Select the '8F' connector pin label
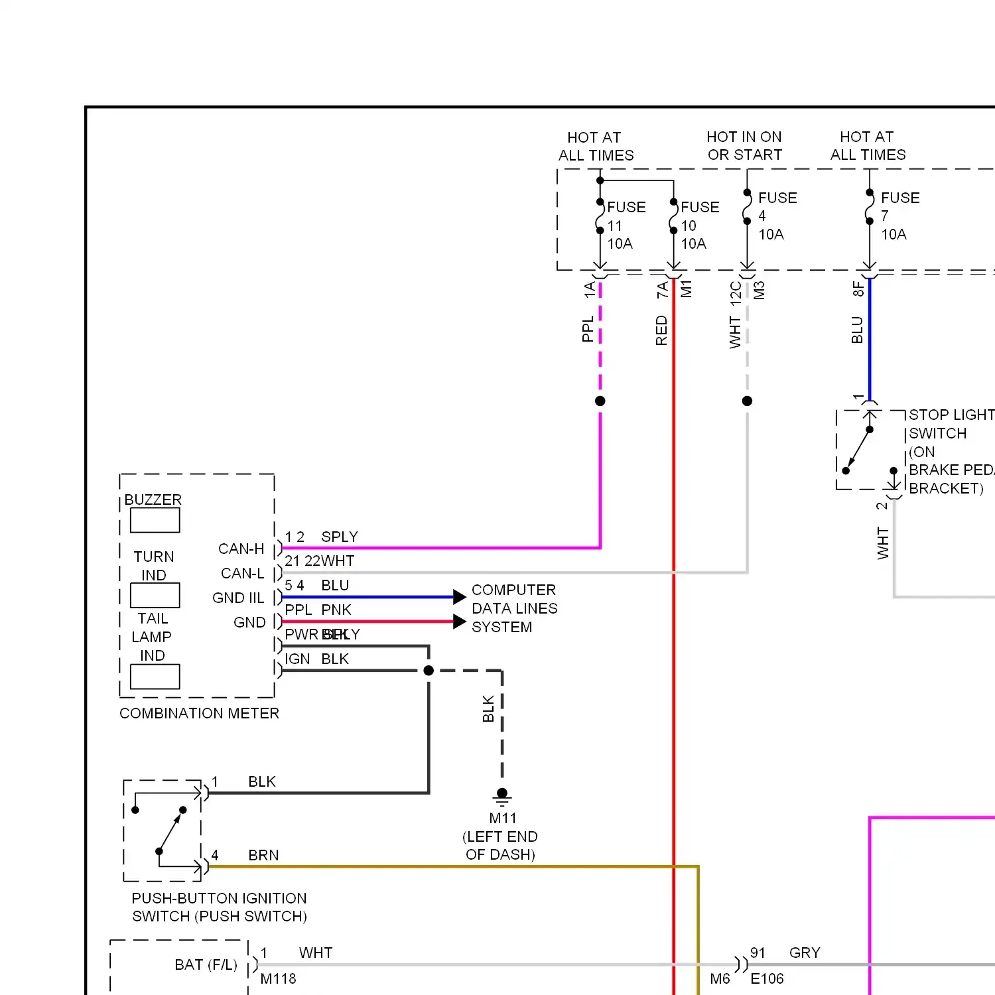The width and height of the screenshot is (995, 995). [858, 289]
